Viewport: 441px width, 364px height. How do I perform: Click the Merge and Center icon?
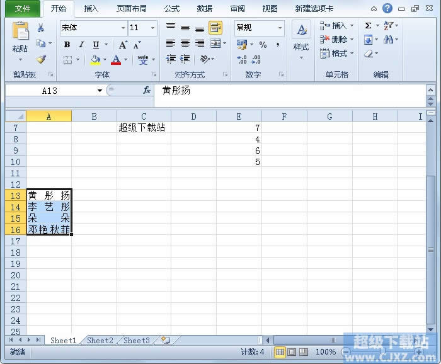(x=215, y=43)
